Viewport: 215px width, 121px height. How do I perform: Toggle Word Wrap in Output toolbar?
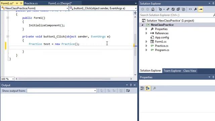click(128, 91)
